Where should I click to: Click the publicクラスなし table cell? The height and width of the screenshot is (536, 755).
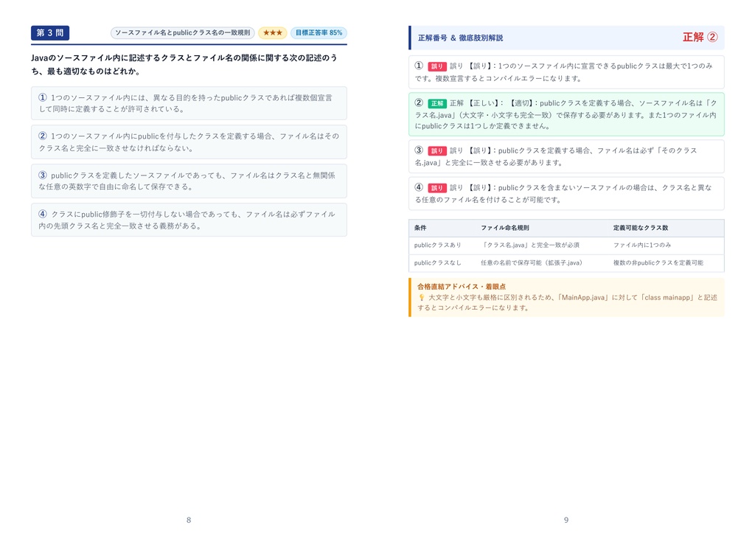tap(438, 263)
